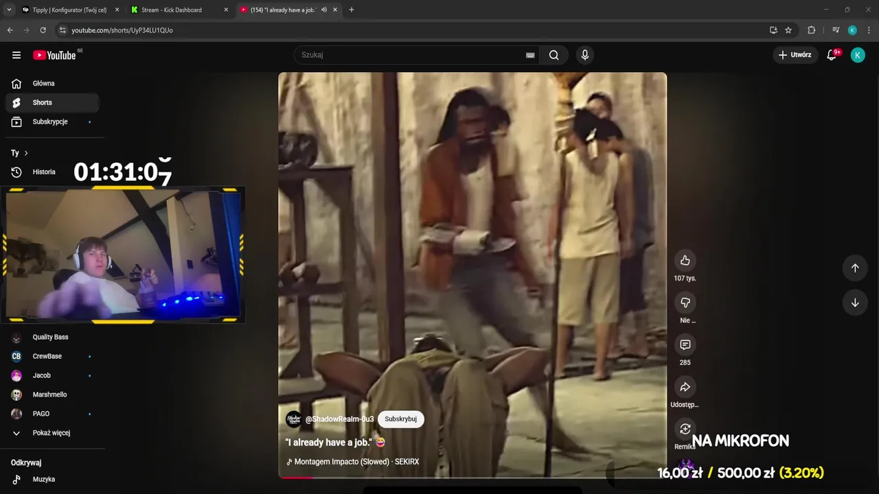879x494 pixels.
Task: Open the YouTube account avatar menu
Action: (x=858, y=55)
